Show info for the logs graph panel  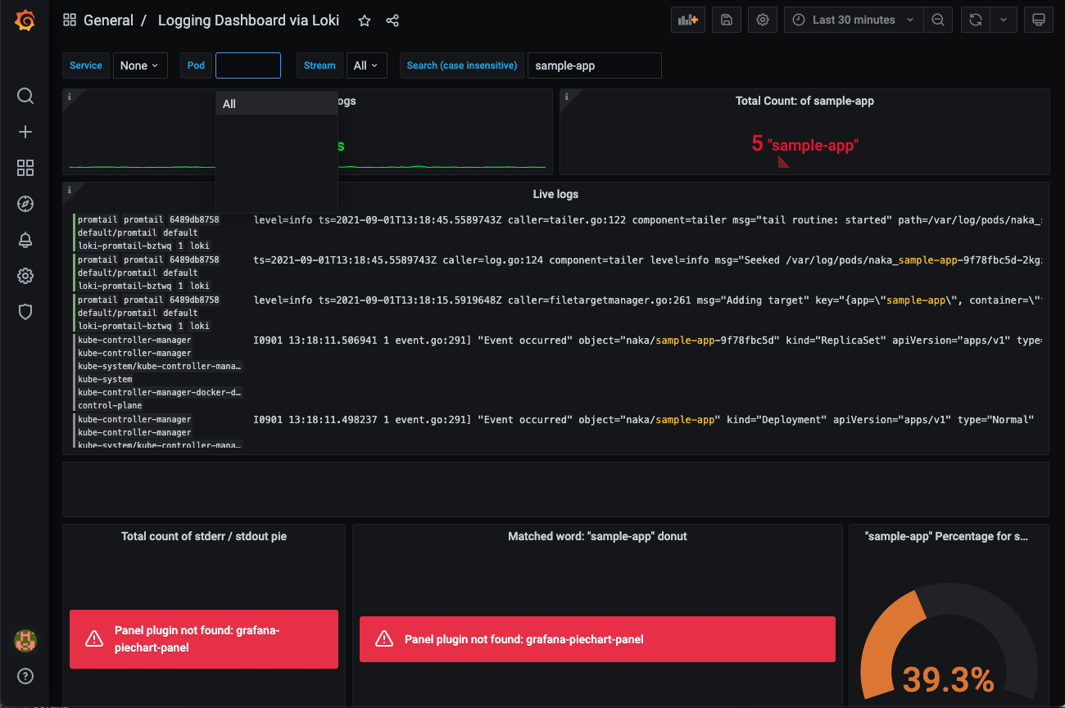(x=70, y=97)
